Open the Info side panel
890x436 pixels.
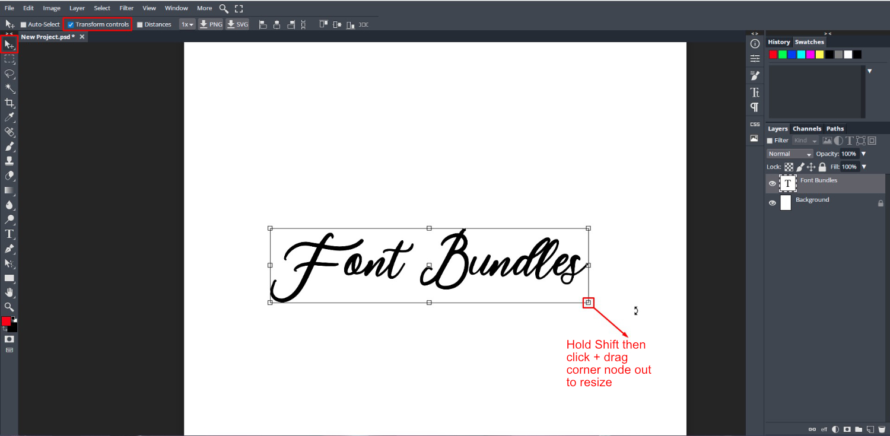pyautogui.click(x=755, y=44)
